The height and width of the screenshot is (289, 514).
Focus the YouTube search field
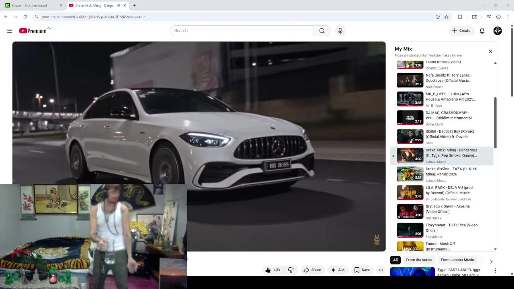pyautogui.click(x=242, y=31)
